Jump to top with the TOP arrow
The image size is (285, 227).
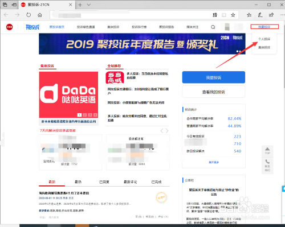[267, 151]
